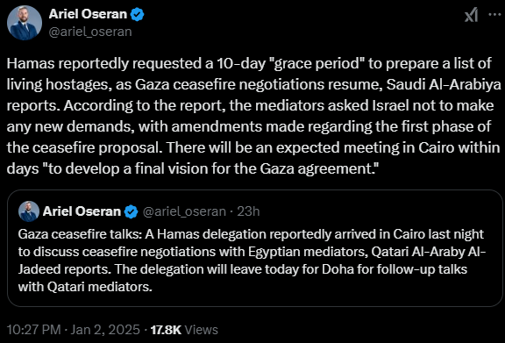This screenshot has width=505, height=343.
Task: Click the @ariel_oseran handle under the top name
Action: [x=90, y=32]
